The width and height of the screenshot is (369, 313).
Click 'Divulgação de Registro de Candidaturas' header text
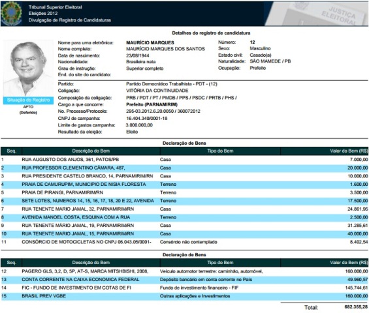(70, 20)
